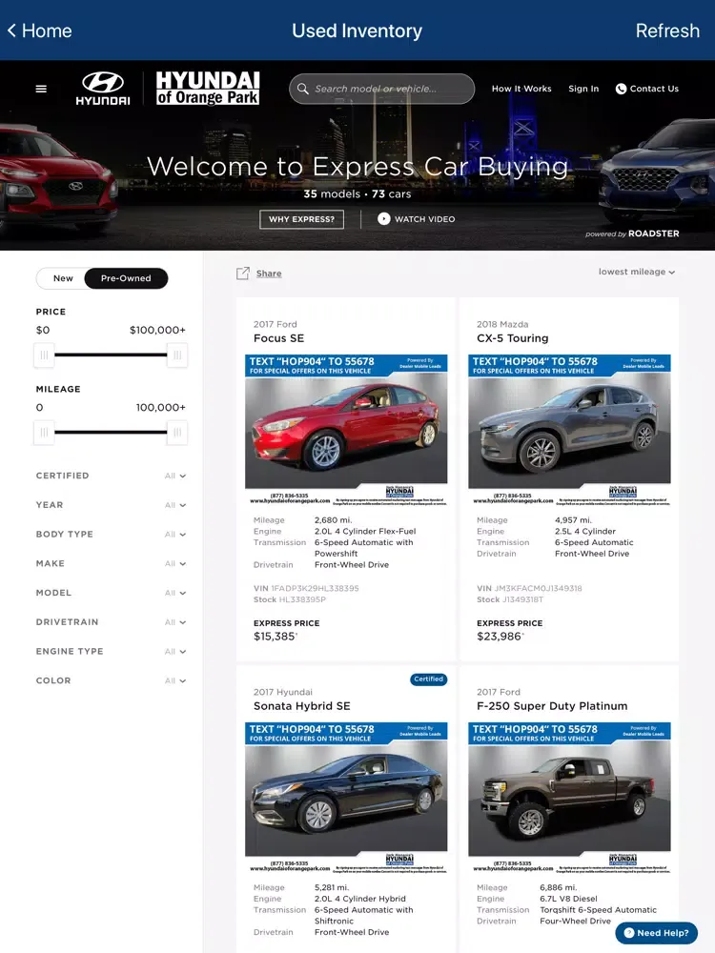Click the F-250 Super Duty Platinum title
The width and height of the screenshot is (715, 953).
[x=552, y=706]
